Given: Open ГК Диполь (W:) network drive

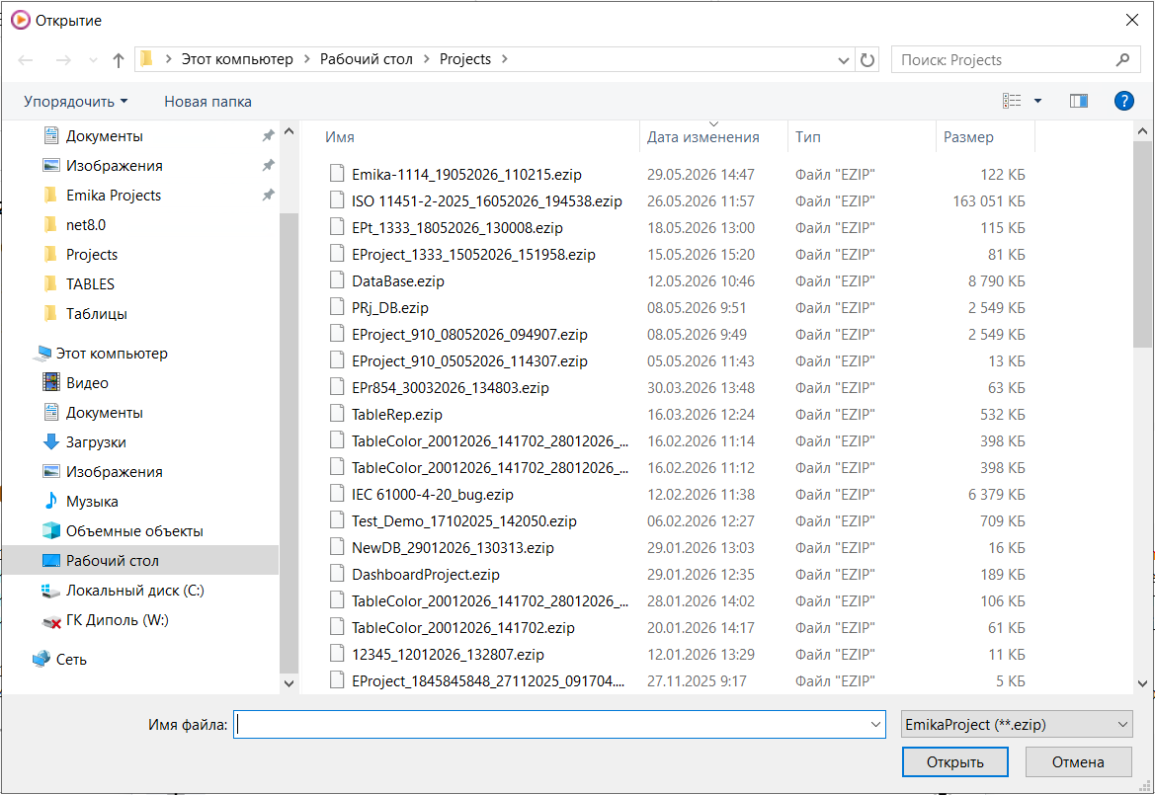Looking at the screenshot, I should [x=118, y=620].
